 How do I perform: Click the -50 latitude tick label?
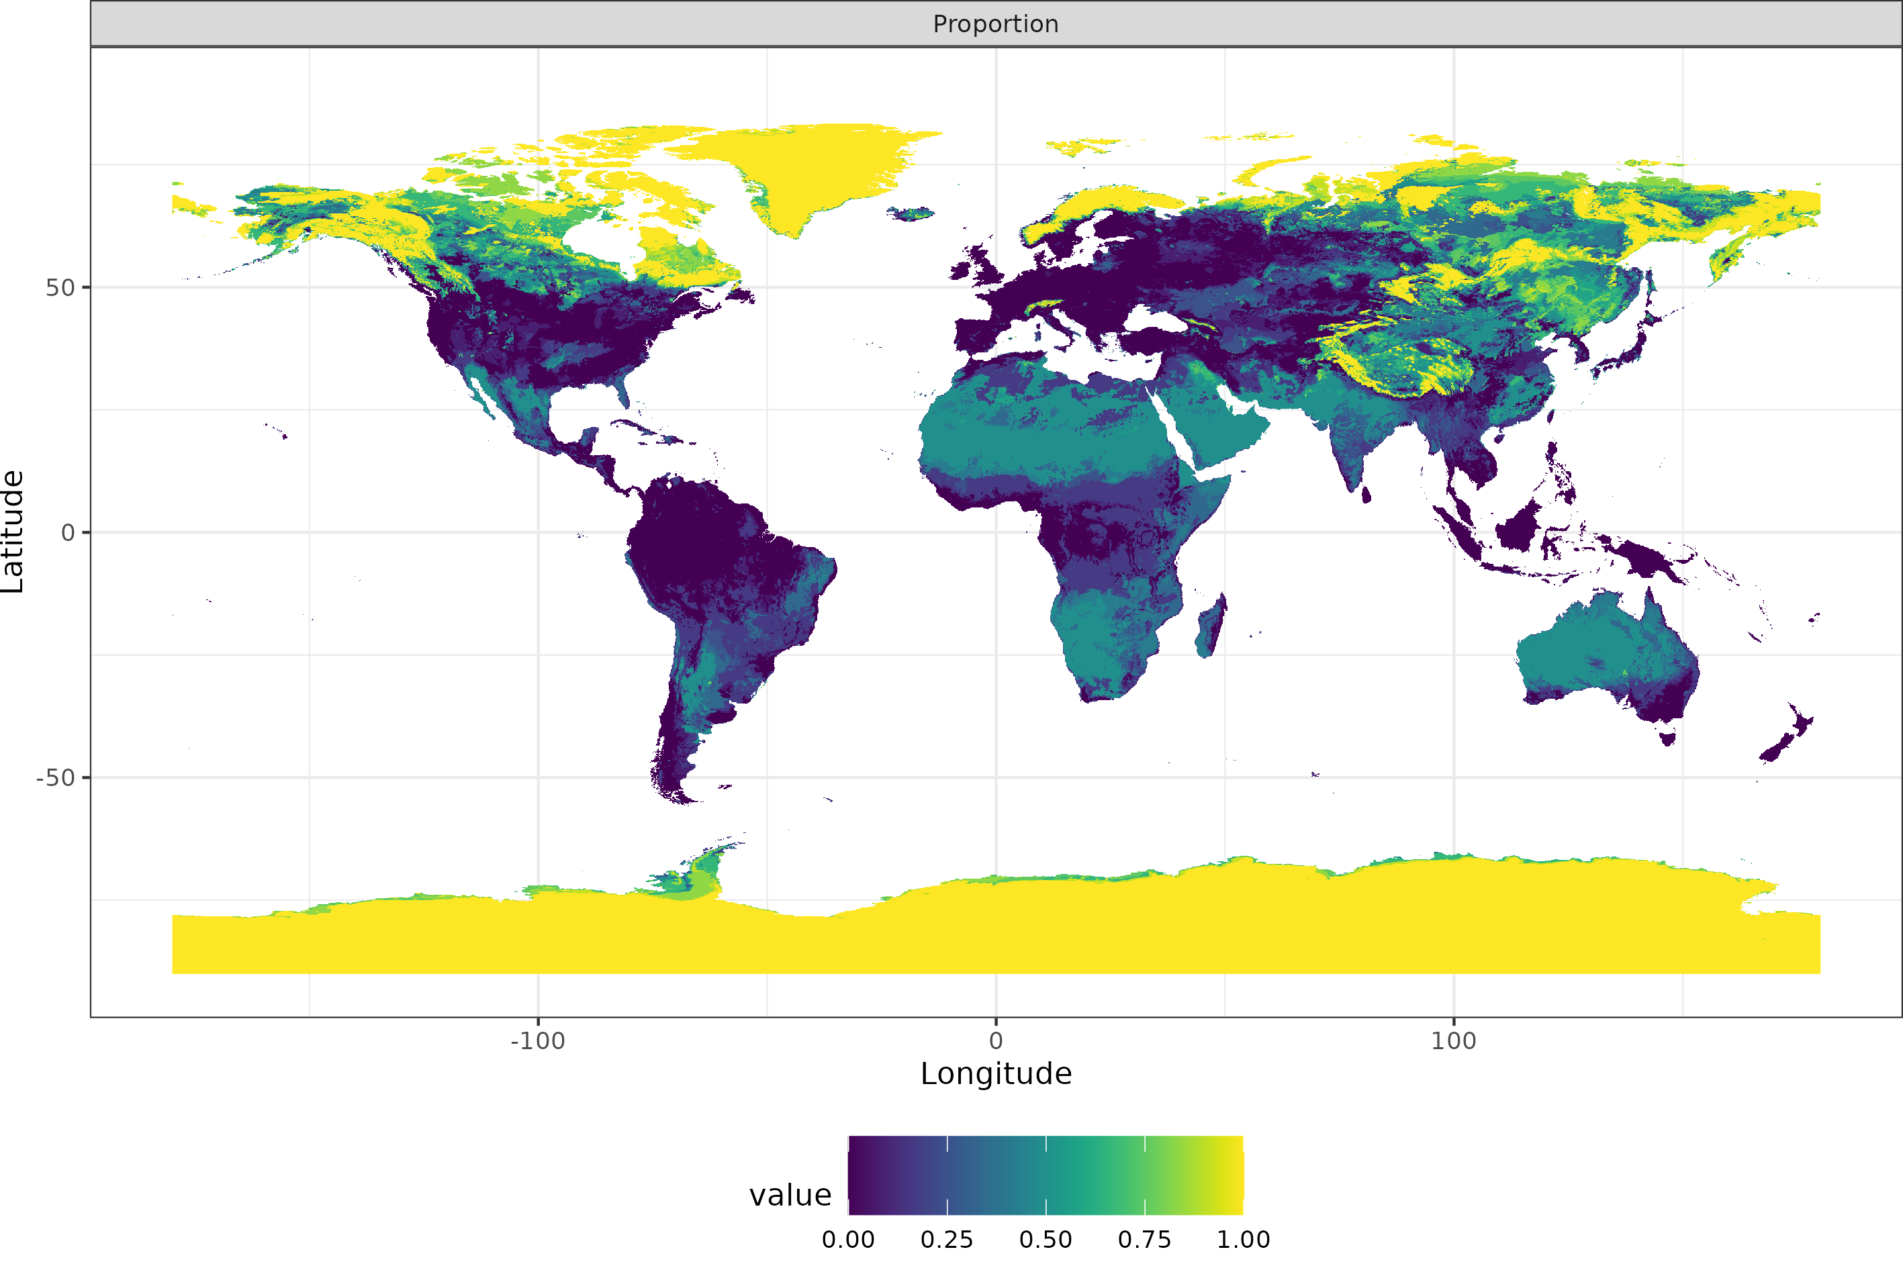(x=56, y=778)
